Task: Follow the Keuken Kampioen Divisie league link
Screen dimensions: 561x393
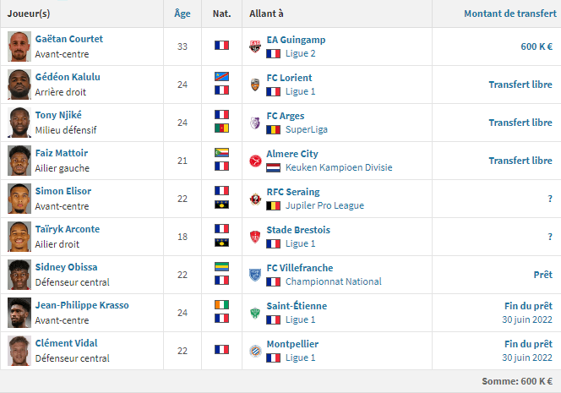Action: point(339,167)
